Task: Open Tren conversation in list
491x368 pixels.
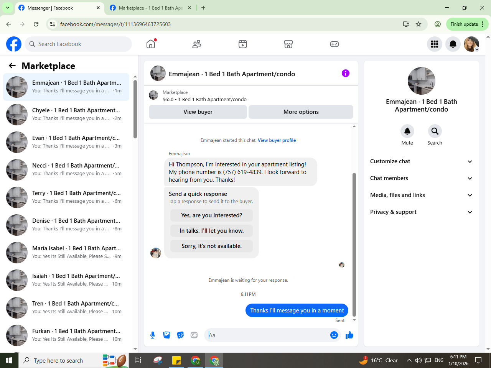Action: click(x=66, y=308)
